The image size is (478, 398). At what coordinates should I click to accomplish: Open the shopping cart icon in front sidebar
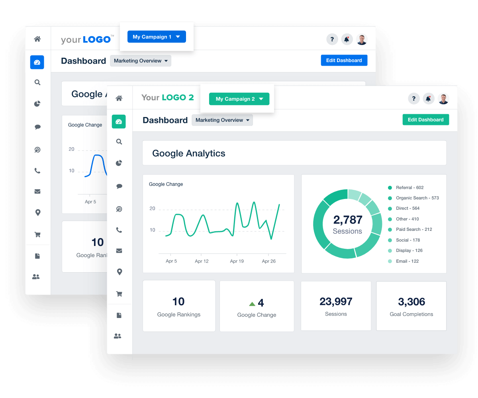119,294
